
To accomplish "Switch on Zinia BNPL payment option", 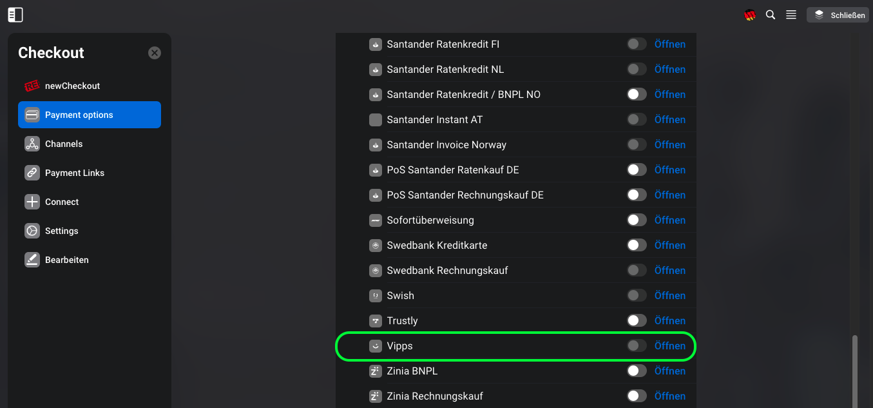I will [x=637, y=371].
